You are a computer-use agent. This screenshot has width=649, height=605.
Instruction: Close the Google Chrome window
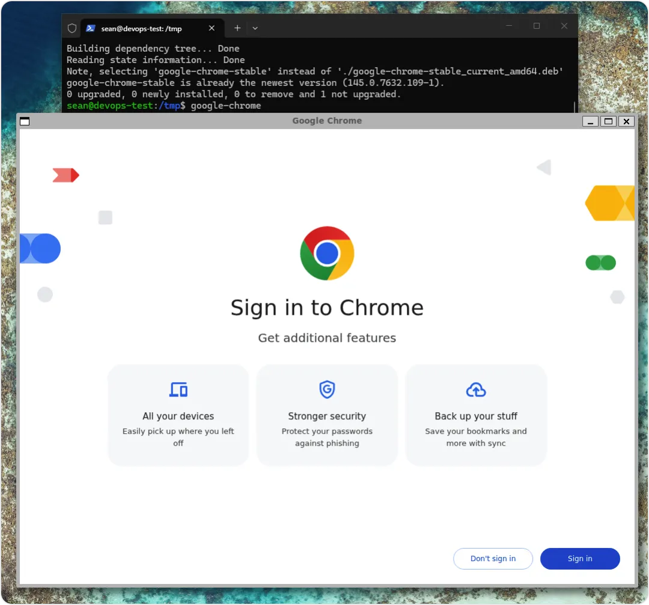[x=626, y=121]
